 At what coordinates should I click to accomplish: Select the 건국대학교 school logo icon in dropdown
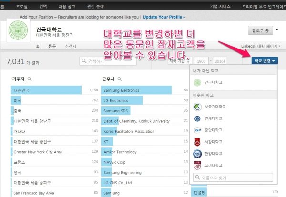point(197,83)
